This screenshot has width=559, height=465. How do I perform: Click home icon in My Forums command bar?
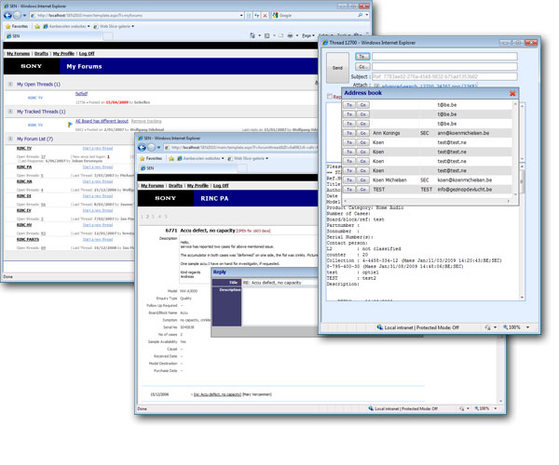coord(252,35)
